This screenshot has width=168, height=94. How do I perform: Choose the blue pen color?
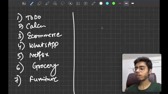click(x=107, y=3)
